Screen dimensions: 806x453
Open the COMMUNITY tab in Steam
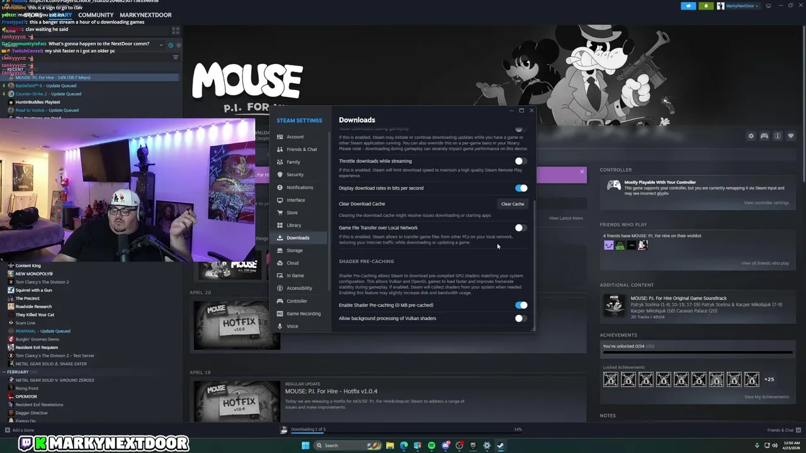coord(96,15)
